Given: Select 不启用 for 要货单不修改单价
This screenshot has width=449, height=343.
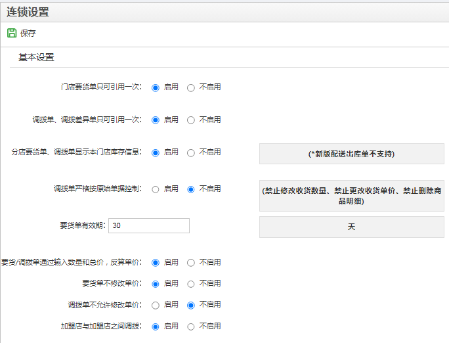Looking at the screenshot, I should pyautogui.click(x=191, y=284).
